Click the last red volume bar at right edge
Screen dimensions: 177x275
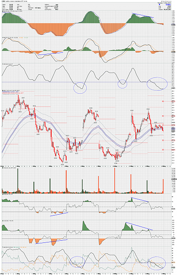163,186
